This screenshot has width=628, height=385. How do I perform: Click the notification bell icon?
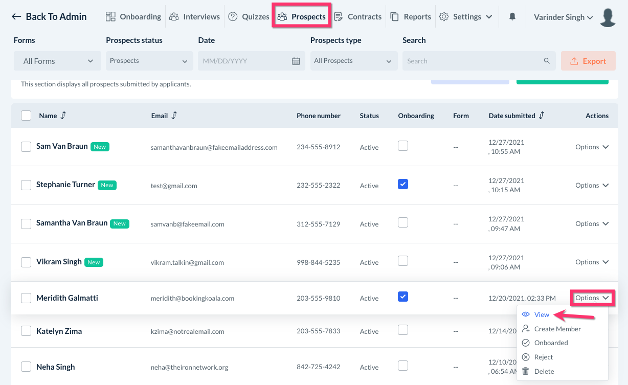(x=512, y=17)
